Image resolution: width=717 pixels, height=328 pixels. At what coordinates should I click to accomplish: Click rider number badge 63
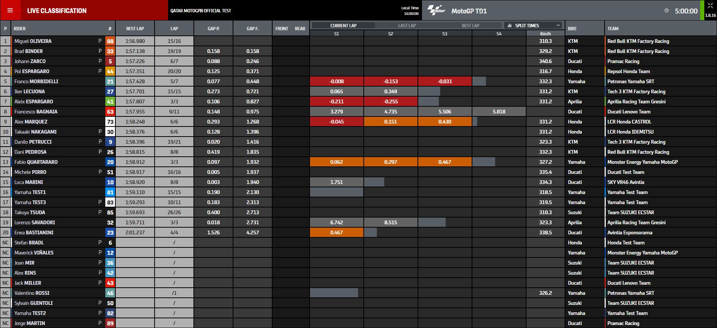pos(110,112)
